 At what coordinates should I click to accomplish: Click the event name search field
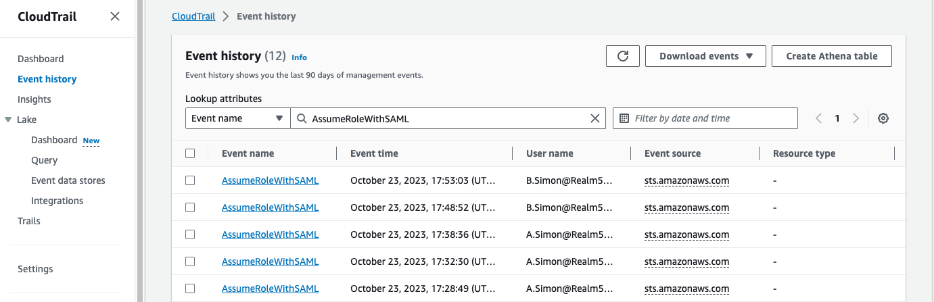tap(446, 118)
